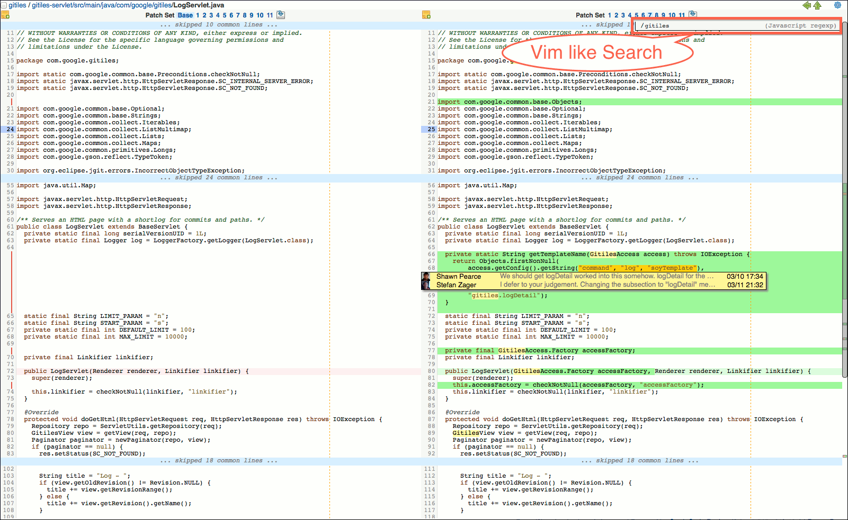Select line number 24 in the left pane

tap(9, 129)
